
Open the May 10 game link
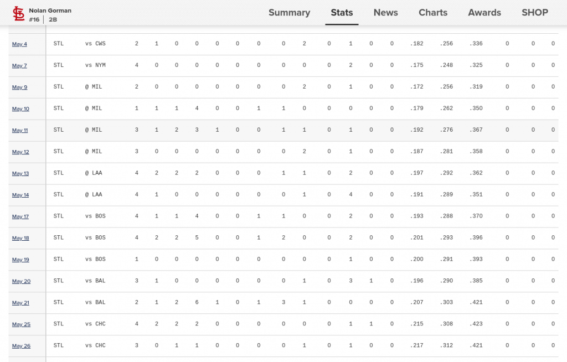20,108
